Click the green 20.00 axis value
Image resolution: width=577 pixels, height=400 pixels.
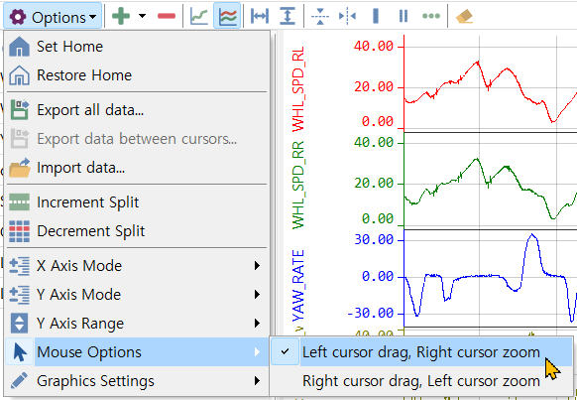374,183
